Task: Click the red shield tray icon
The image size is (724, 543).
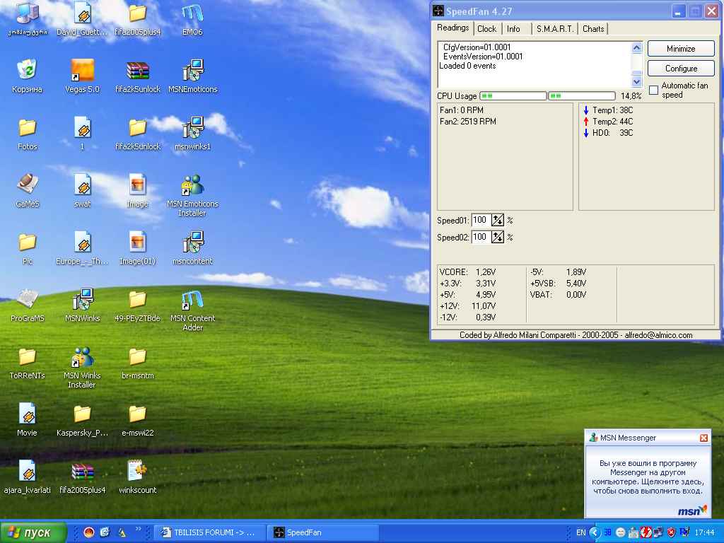Action: pyautogui.click(x=672, y=532)
